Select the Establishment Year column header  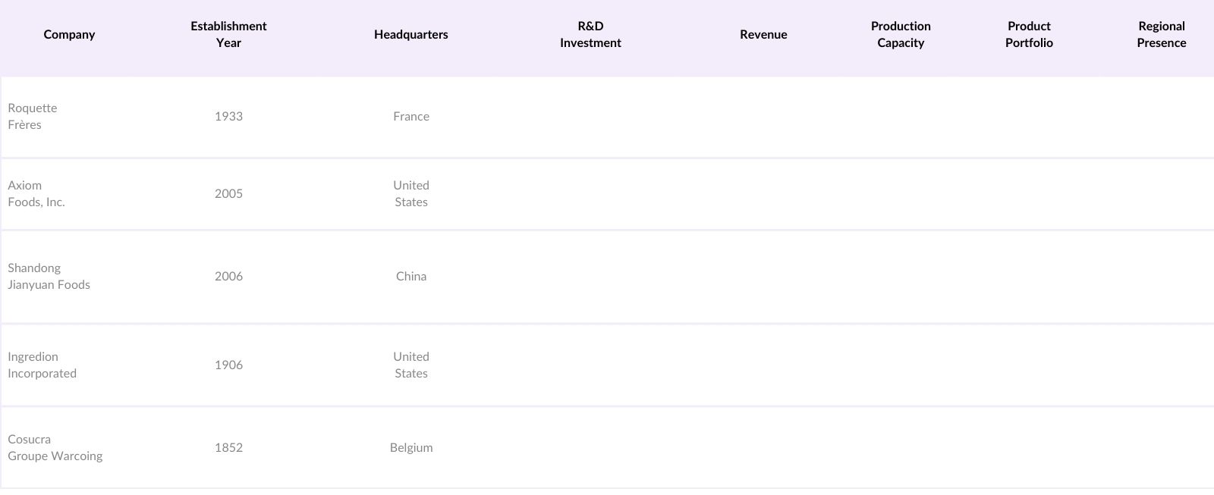228,35
